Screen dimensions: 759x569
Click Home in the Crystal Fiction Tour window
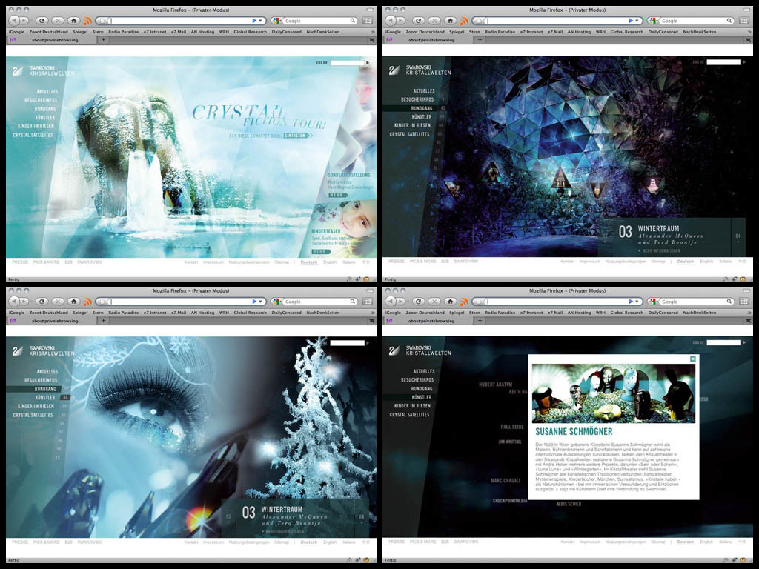click(73, 20)
